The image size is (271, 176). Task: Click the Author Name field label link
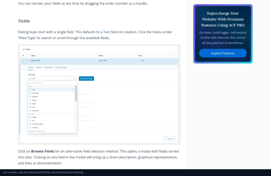tap(36, 61)
